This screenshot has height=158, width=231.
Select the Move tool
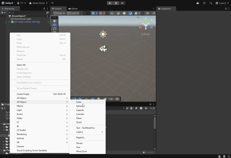[54, 25]
